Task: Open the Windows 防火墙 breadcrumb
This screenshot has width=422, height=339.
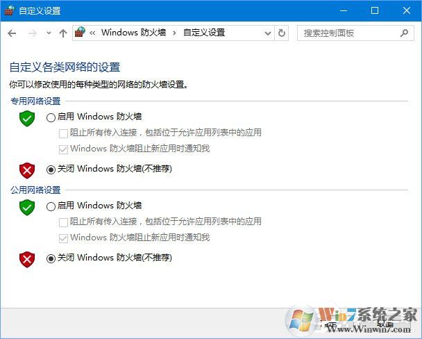Action: coord(133,33)
